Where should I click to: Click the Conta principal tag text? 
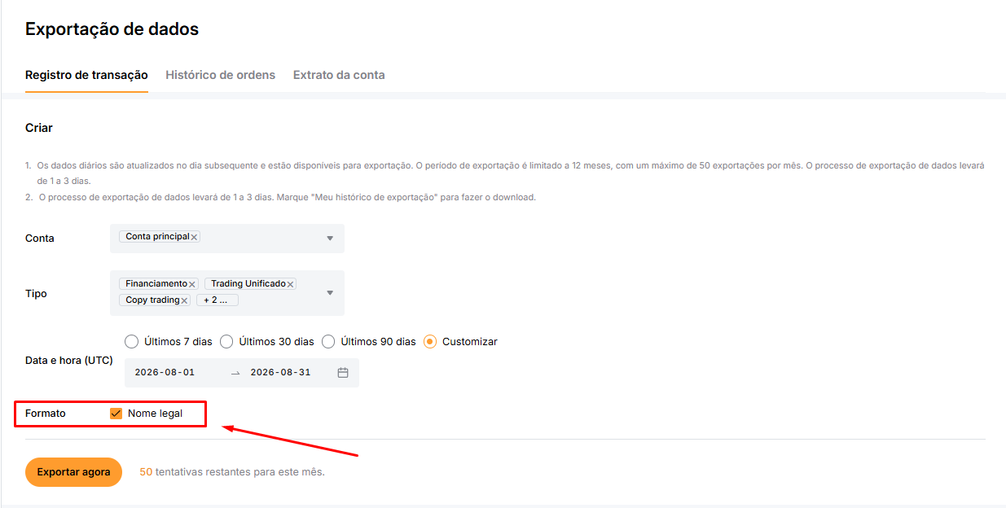157,236
